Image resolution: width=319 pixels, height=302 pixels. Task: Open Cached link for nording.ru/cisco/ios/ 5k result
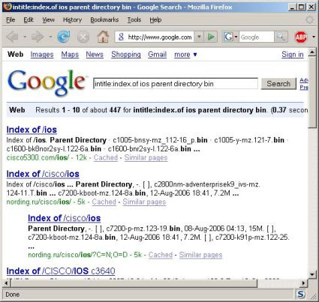tap(104, 202)
